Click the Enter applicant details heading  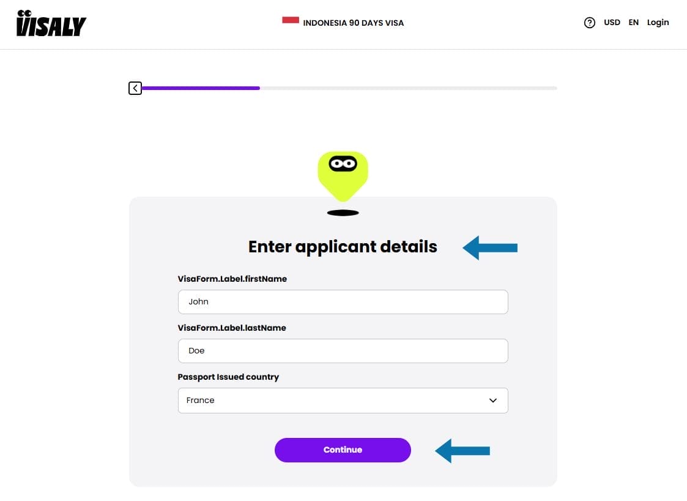[x=343, y=247]
